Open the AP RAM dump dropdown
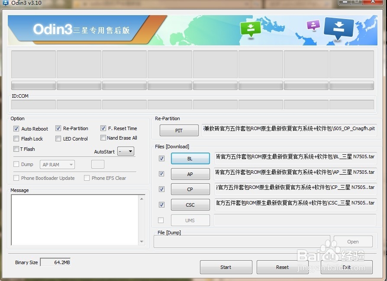The height and width of the screenshot is (281, 387). [x=57, y=164]
